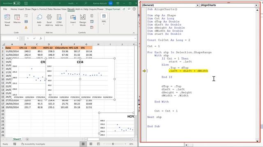Image resolution: width=263 pixels, height=147 pixels.
Task: Open the Add-ins button
Action: pyautogui.click(x=39, y=20)
